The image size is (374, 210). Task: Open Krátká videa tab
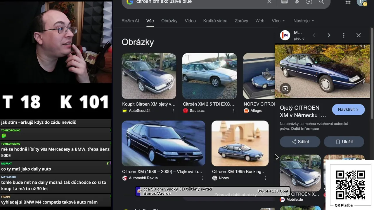point(215,21)
